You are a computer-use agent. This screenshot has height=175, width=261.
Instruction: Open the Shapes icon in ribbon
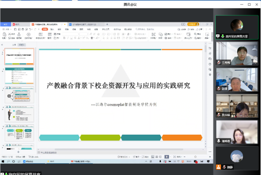pyautogui.click(x=161, y=34)
